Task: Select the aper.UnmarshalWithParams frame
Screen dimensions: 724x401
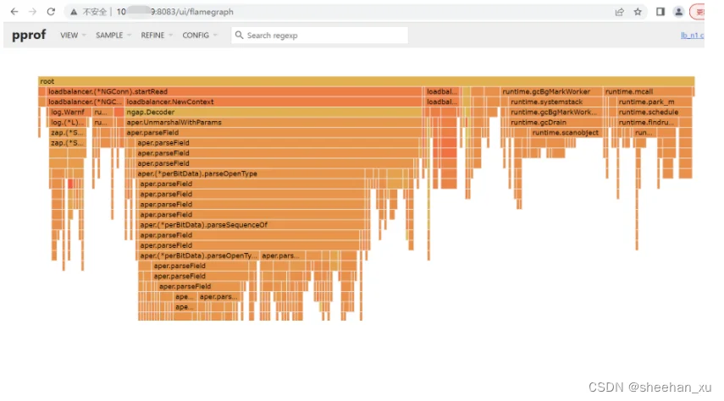Action: pos(274,123)
